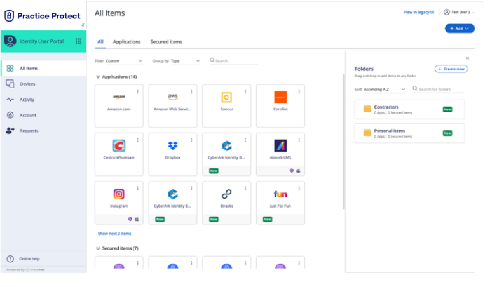Open the Coroflot application icon
Image resolution: width=497 pixels, height=287 pixels.
click(x=280, y=97)
